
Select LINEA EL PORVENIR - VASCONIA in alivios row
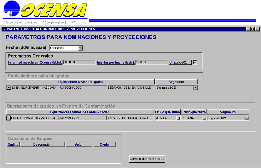(x=35, y=87)
